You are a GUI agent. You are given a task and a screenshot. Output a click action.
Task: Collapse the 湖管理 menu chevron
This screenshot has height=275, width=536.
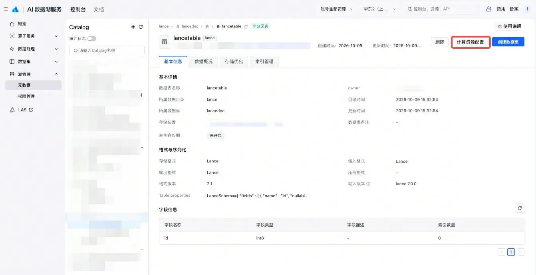tap(56, 74)
